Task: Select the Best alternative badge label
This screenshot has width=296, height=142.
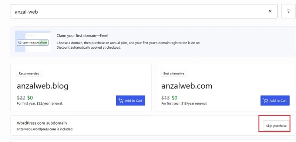Action: coord(174,73)
